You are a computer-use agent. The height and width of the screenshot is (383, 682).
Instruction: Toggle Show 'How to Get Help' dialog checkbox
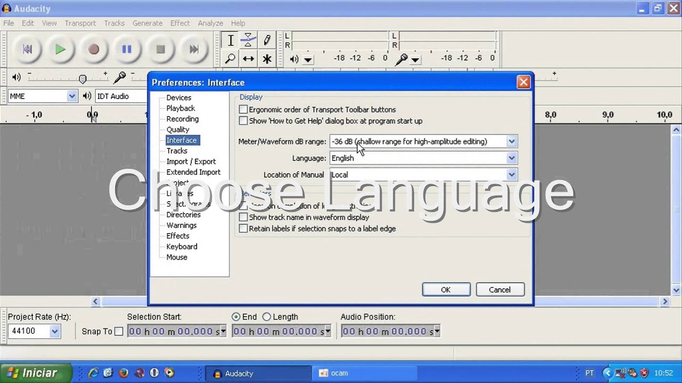243,121
